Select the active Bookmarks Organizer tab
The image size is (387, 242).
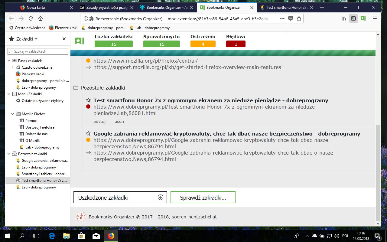pyautogui.click(x=227, y=7)
